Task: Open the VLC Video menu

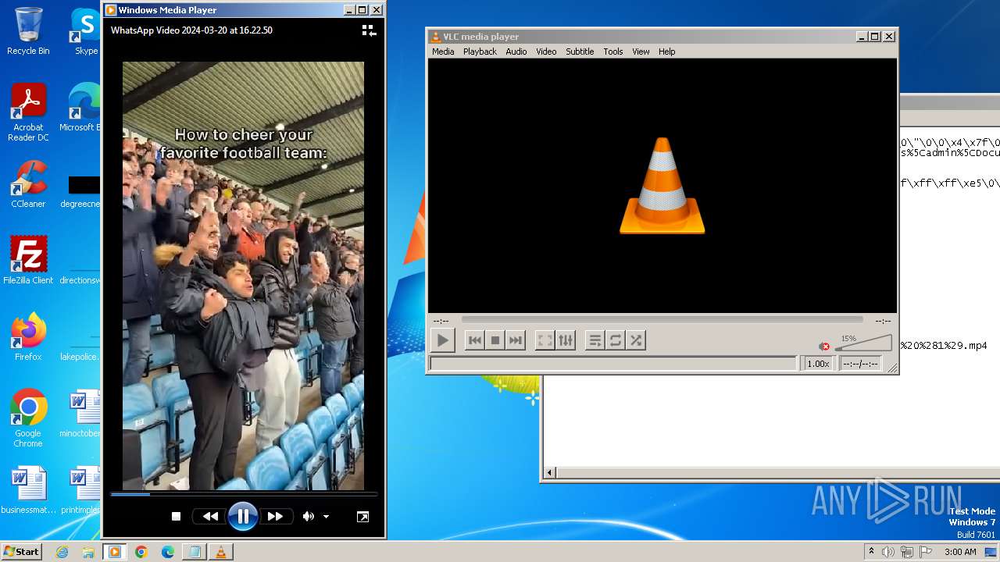Action: click(x=546, y=52)
